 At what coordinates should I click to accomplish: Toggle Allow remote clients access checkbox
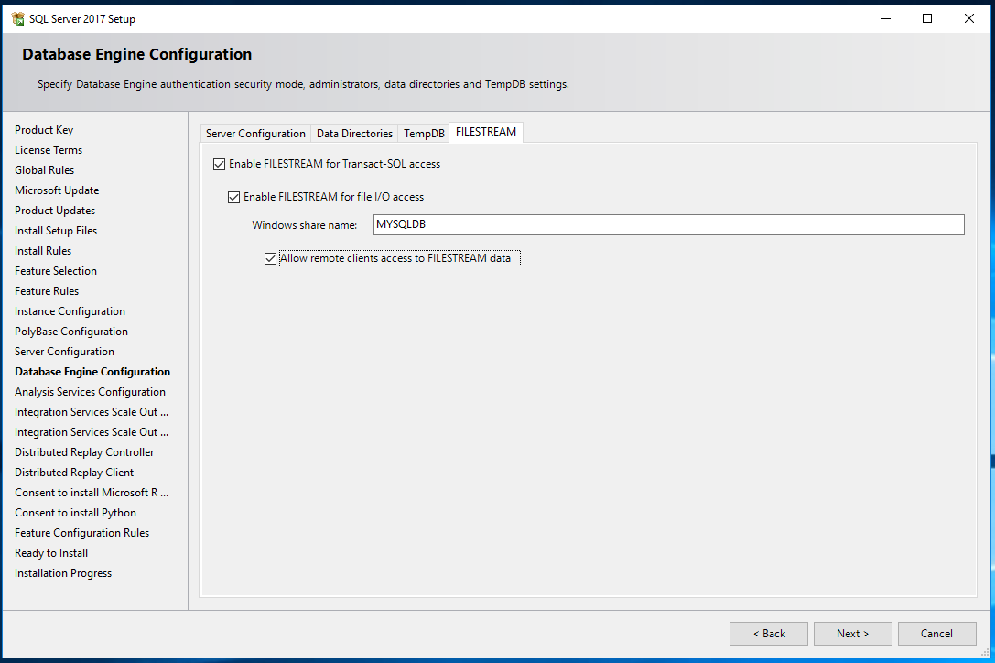tap(270, 259)
